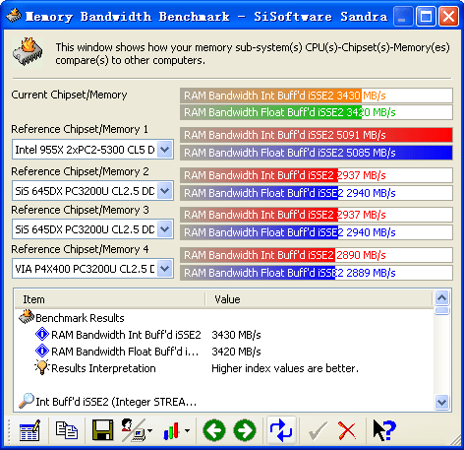
Task: Open the user-to-computer connection icon
Action: (x=134, y=430)
